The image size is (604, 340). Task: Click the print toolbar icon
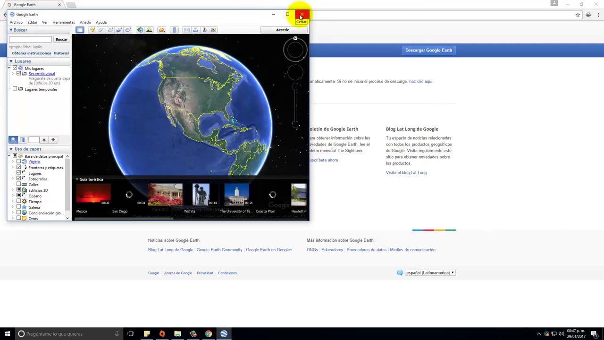coord(195,30)
